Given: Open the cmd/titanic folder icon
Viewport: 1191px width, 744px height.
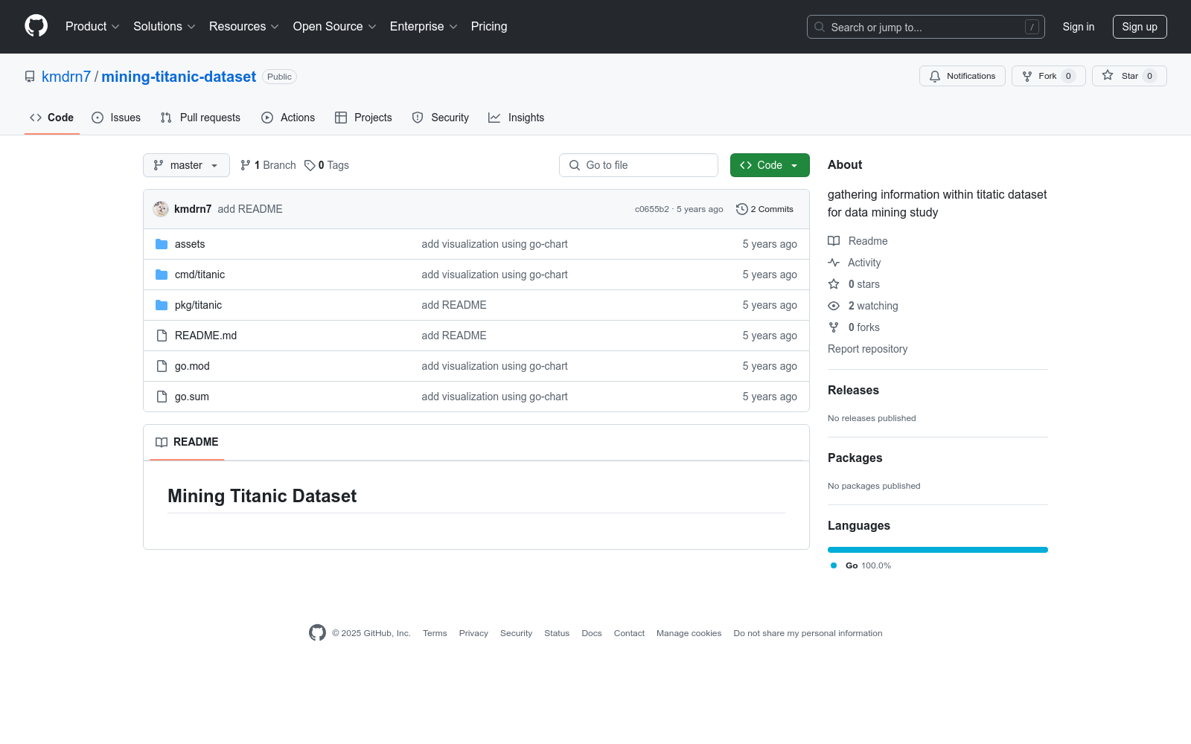Looking at the screenshot, I should click(162, 275).
